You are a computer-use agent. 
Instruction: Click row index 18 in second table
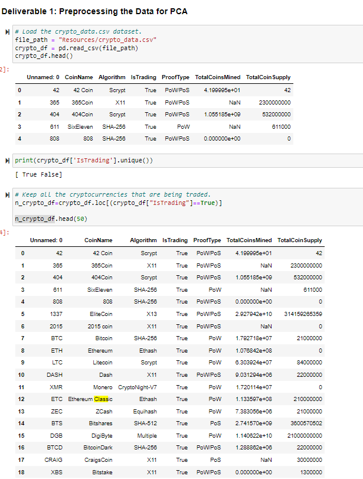tap(21, 473)
